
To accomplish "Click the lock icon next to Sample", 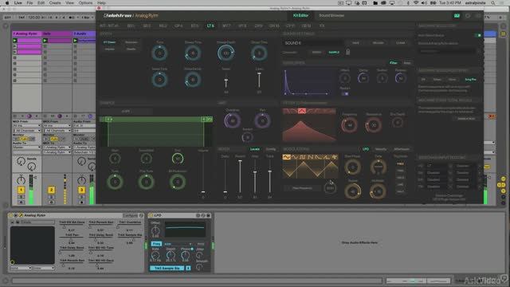I will point(347,52).
